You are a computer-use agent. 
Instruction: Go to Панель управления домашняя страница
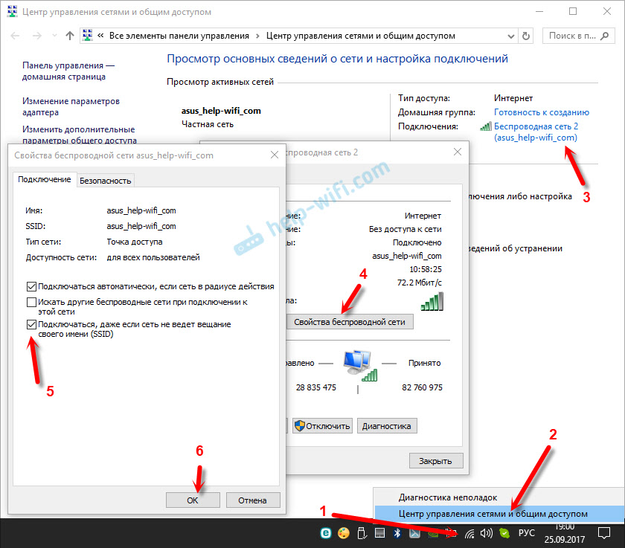pyautogui.click(x=68, y=71)
